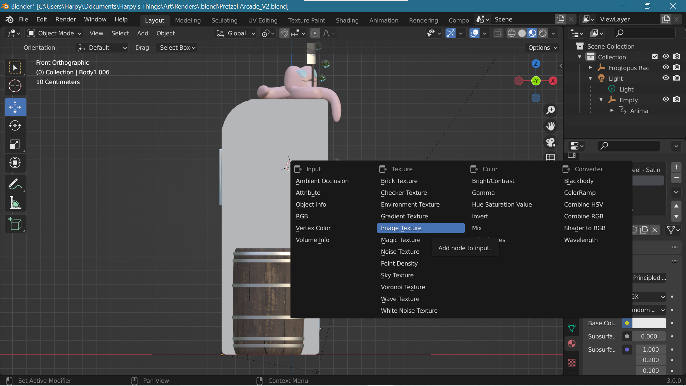Click the Scene name field
Image resolution: width=686 pixels, height=386 pixels.
523,19
